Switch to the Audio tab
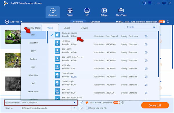 coord(67,28)
